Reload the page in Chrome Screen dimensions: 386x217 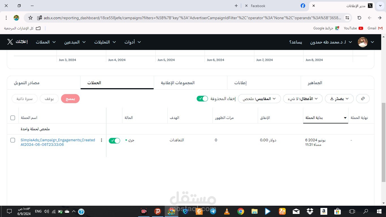click(x=359, y=18)
